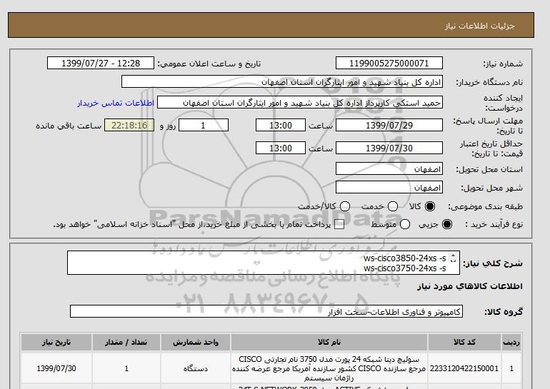Click the price validity date 1399/07/30
This screenshot has height=389, width=550.
point(389,148)
